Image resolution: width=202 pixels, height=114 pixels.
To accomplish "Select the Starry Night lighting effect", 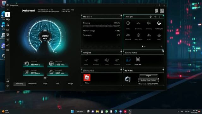I will tap(138, 37).
